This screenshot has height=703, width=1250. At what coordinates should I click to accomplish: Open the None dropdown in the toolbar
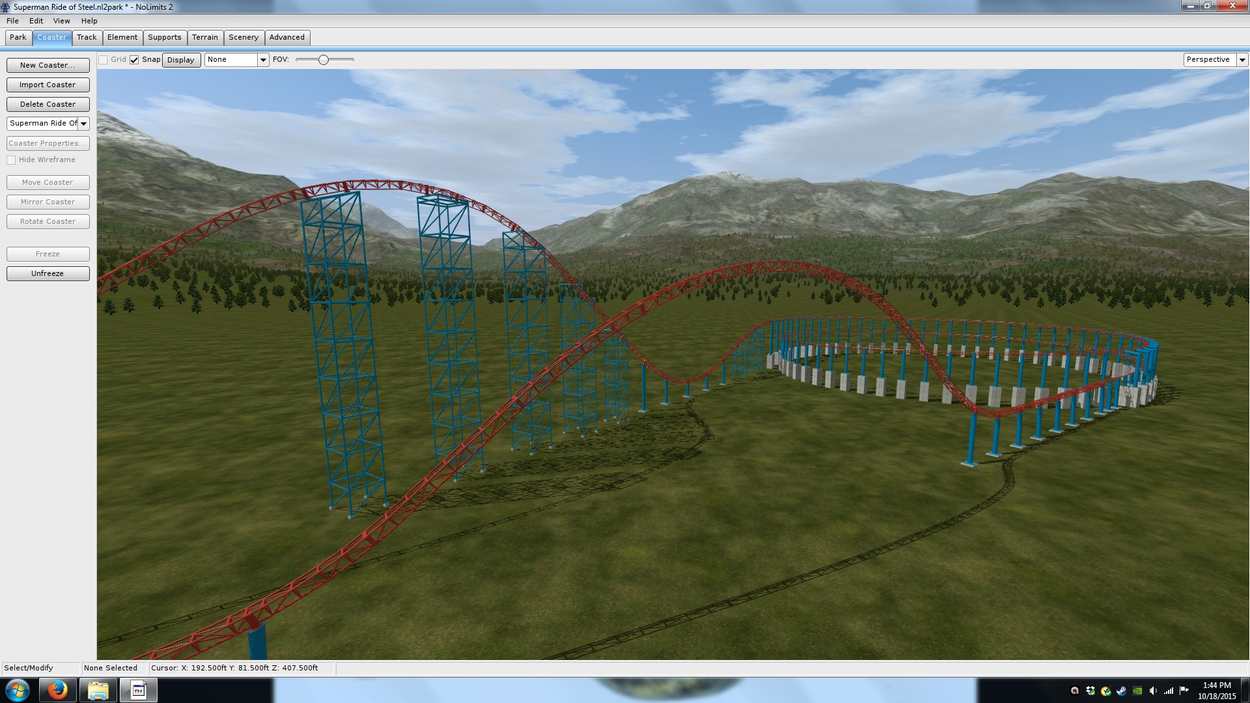point(263,60)
